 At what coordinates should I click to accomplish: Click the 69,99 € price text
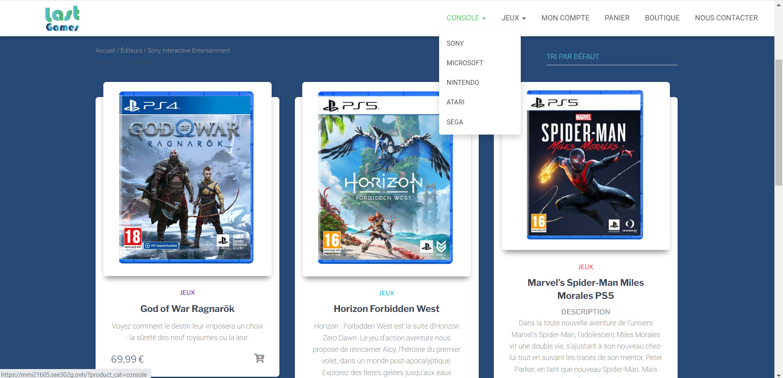127,359
